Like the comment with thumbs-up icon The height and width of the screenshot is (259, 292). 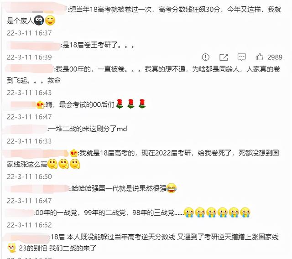(x=259, y=57)
